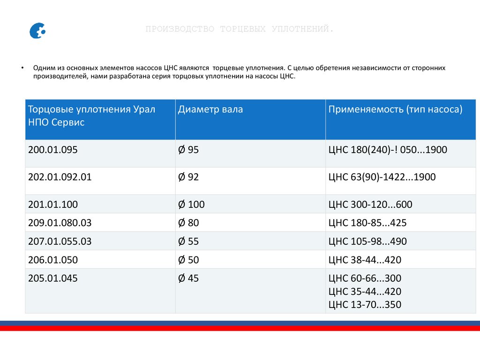Click the blue company logo icon

[37, 30]
